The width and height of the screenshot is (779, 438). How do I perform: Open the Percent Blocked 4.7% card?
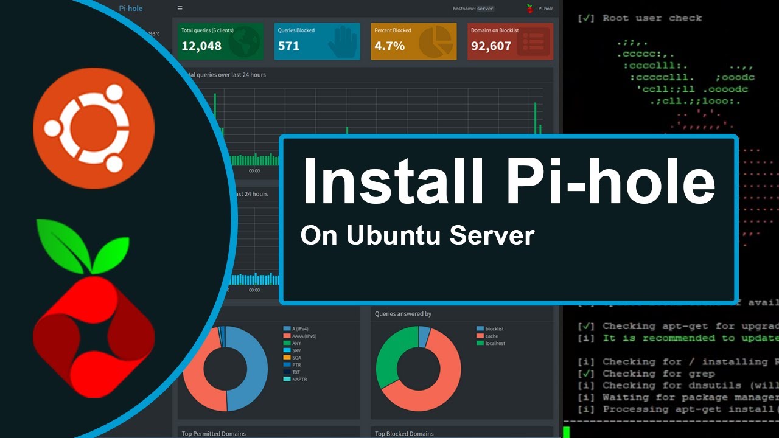coord(414,41)
